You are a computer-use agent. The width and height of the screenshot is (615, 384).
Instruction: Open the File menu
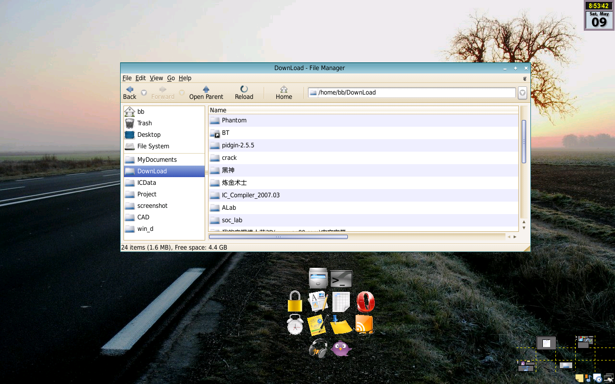[x=127, y=78]
